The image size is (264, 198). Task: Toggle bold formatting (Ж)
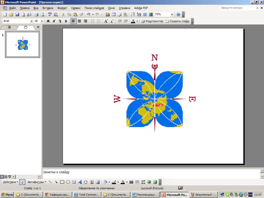coord(48,21)
